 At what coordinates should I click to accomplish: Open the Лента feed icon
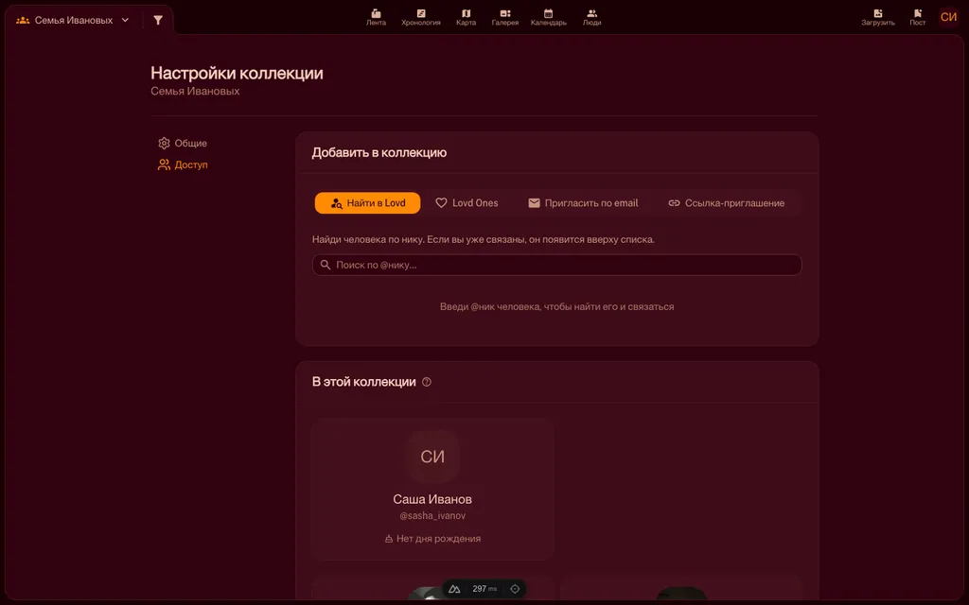376,17
